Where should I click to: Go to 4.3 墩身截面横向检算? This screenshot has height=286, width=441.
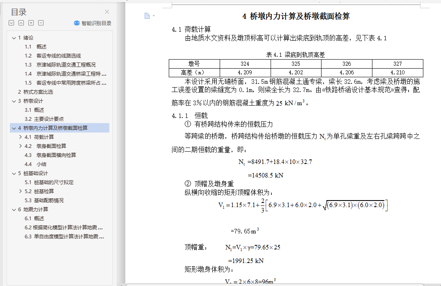(51, 155)
